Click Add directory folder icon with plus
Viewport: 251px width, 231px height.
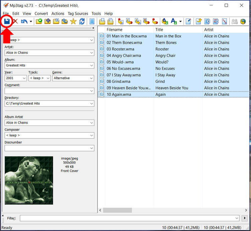coord(47,21)
